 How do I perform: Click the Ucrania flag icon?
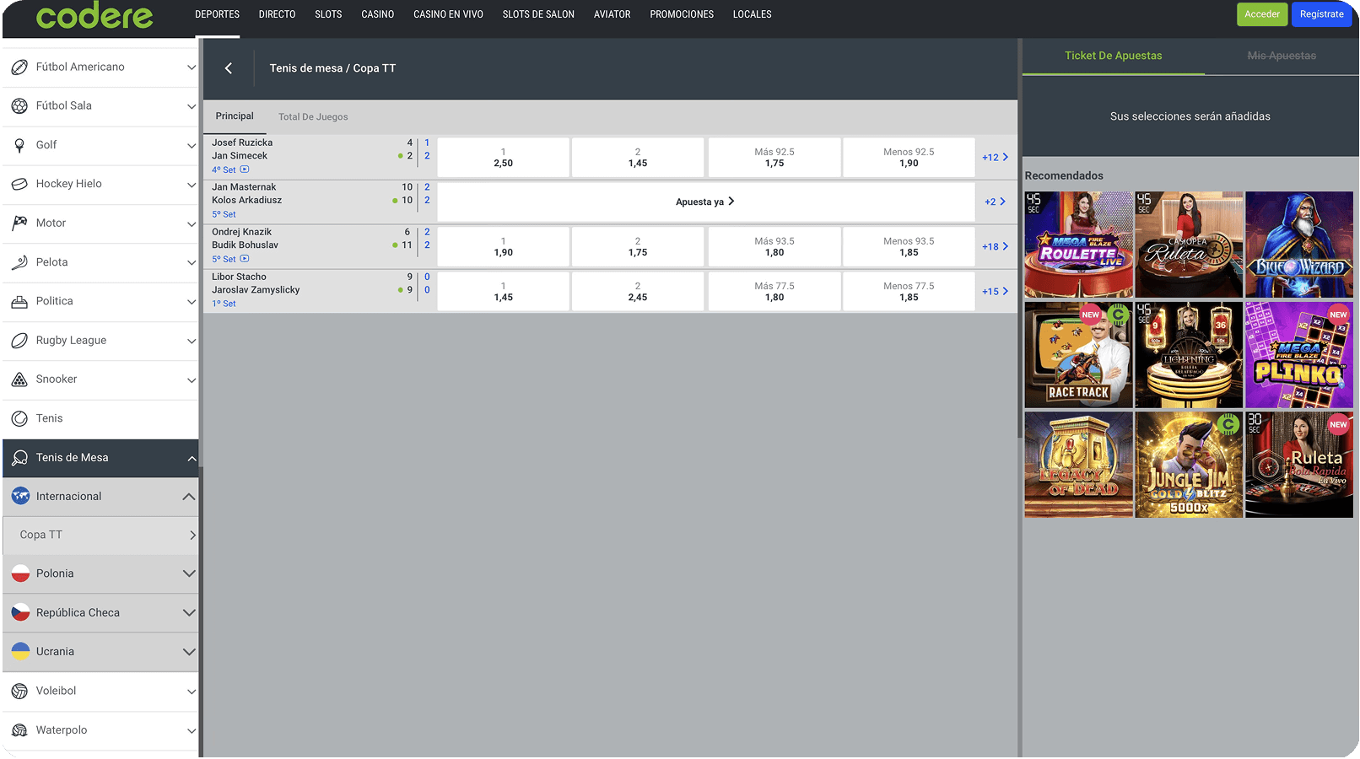click(x=21, y=652)
